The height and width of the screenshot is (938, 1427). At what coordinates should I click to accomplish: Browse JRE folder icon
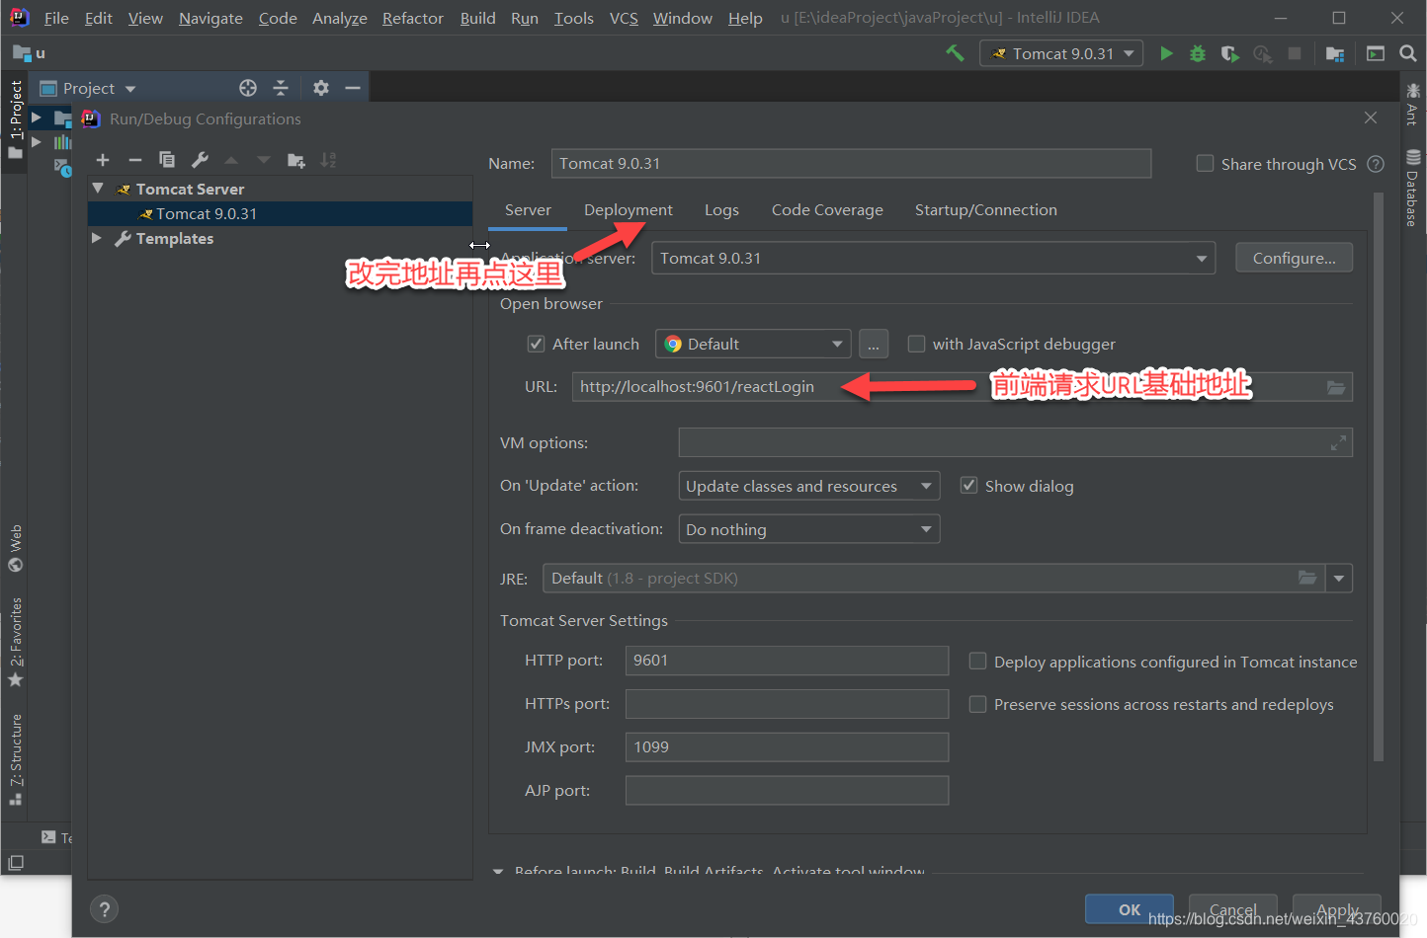click(x=1307, y=578)
